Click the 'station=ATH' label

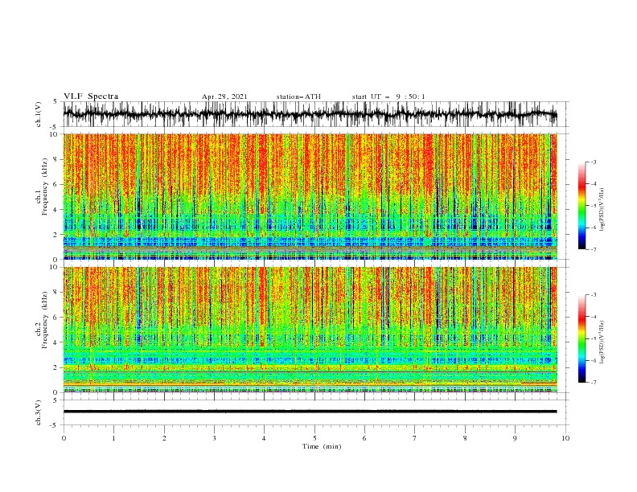(298, 96)
